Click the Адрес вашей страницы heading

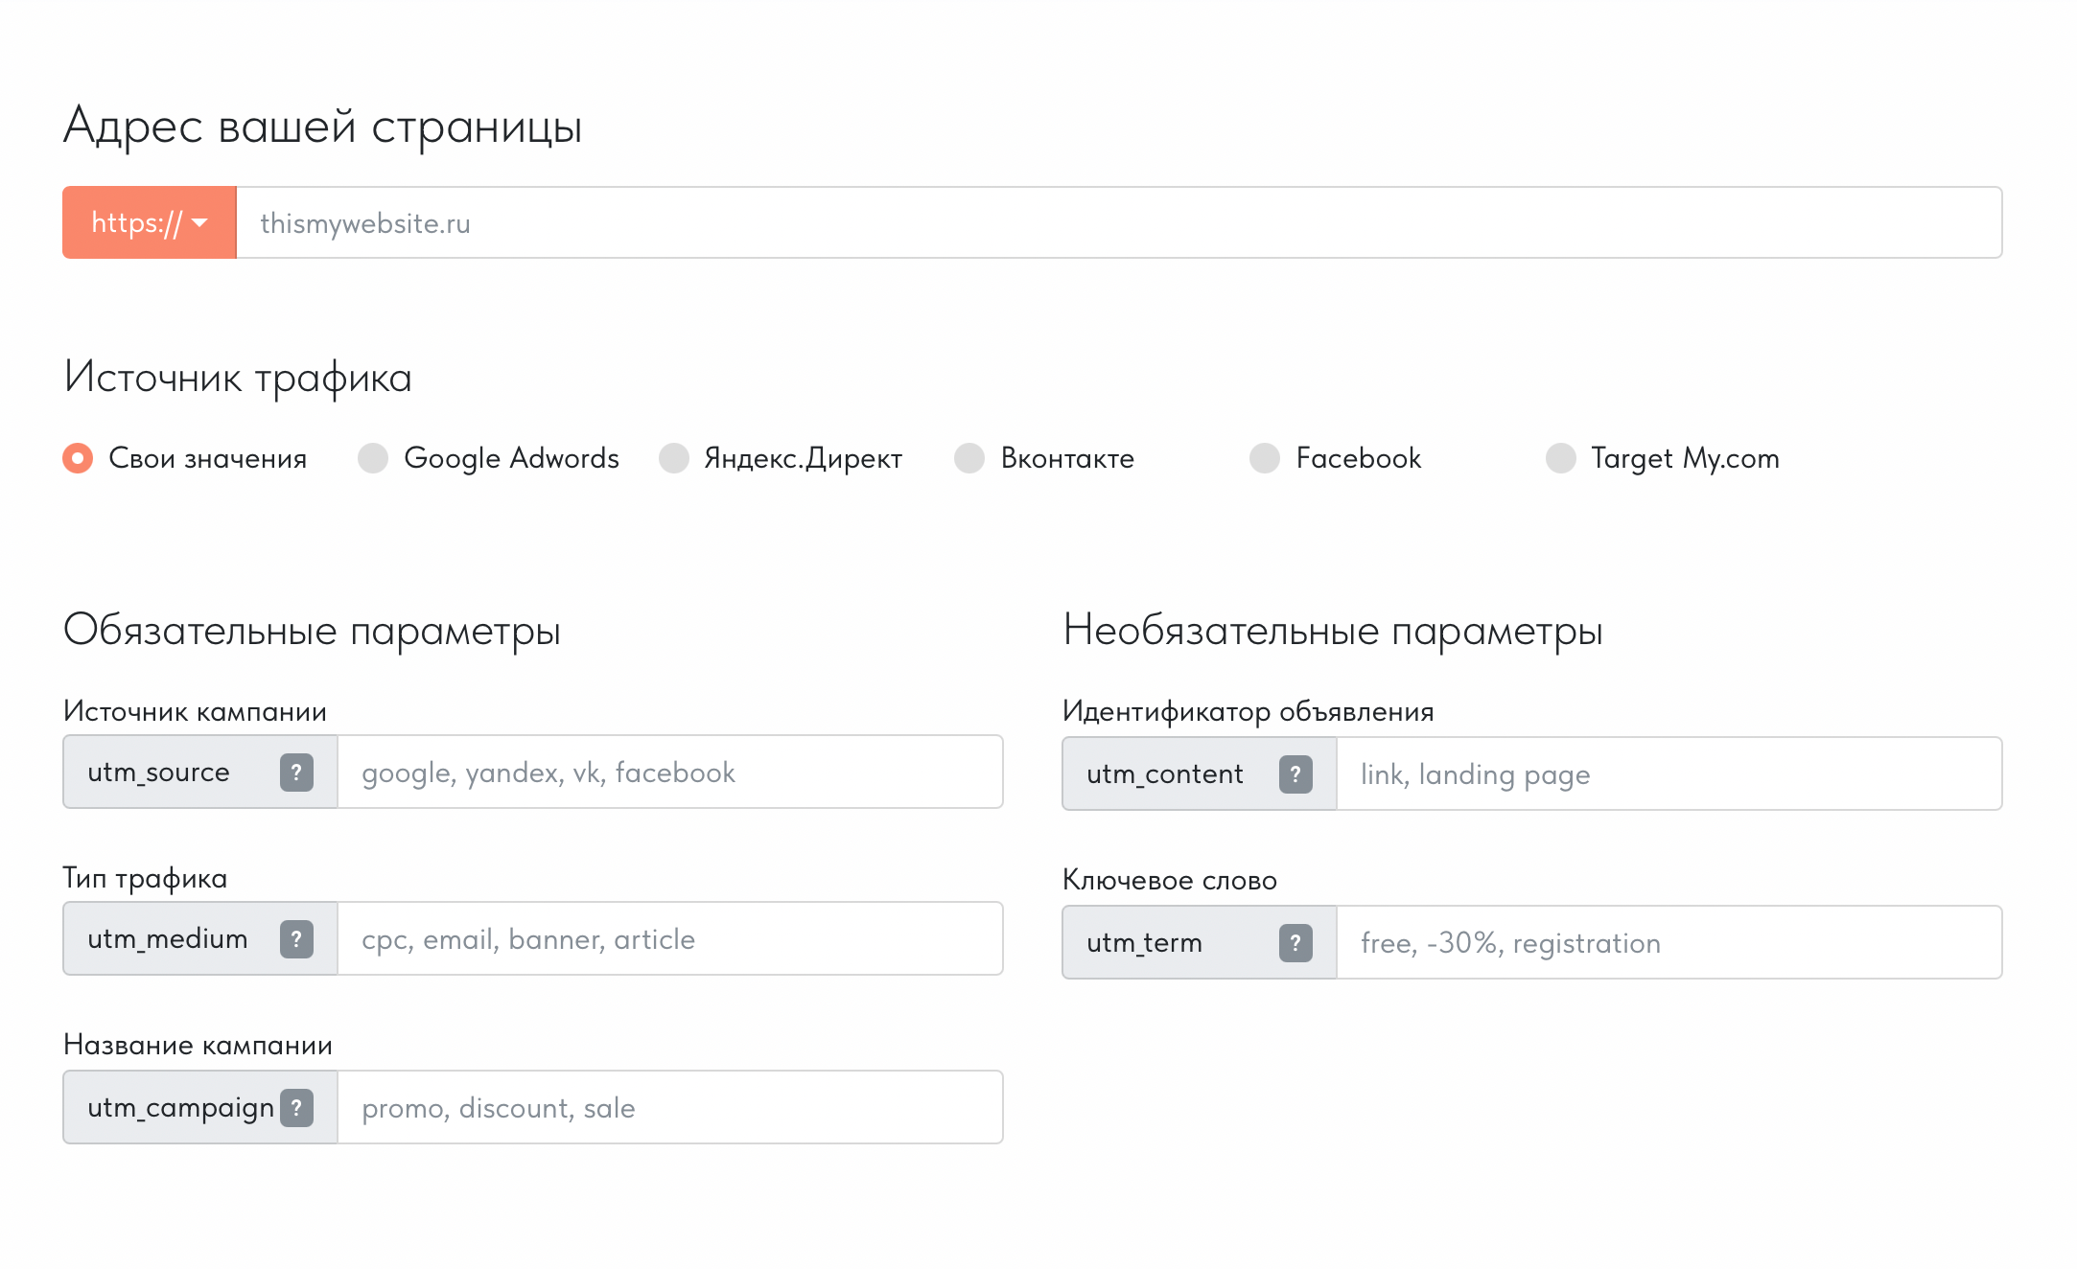pyautogui.click(x=323, y=127)
